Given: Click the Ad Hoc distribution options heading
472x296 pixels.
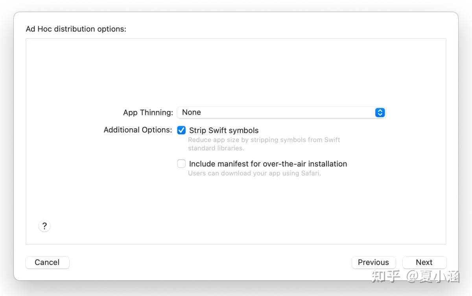Looking at the screenshot, I should 76,29.
